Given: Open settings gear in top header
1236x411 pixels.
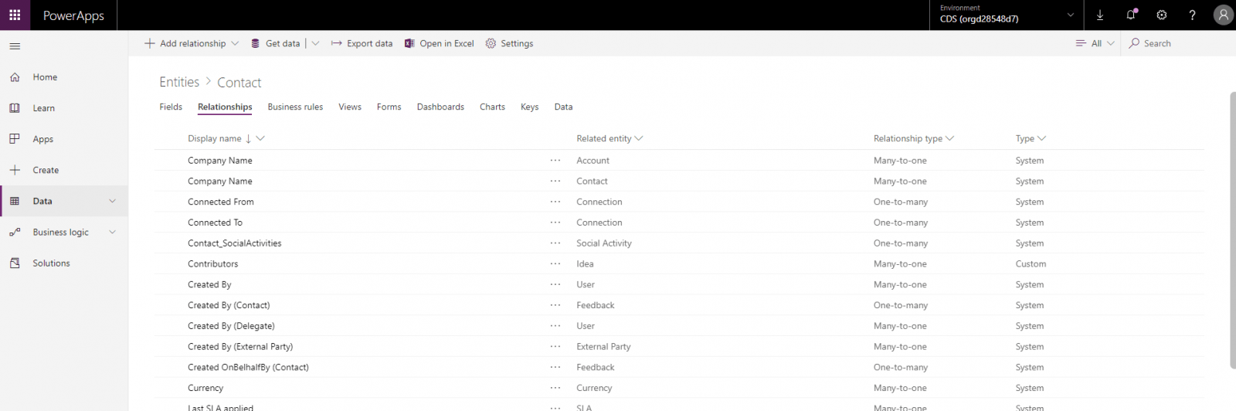Looking at the screenshot, I should 1162,15.
